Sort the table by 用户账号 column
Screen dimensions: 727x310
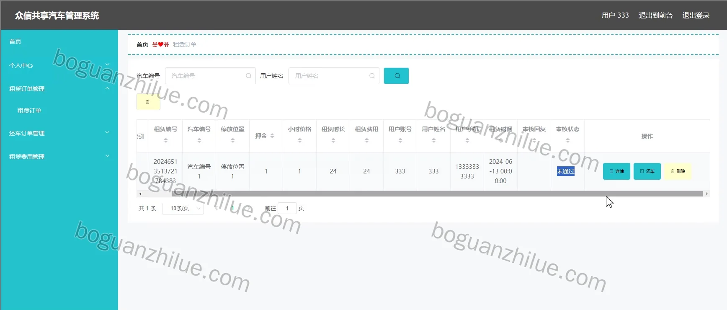(x=400, y=140)
